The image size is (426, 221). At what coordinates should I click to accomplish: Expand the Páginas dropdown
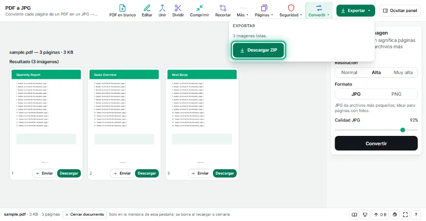tap(263, 11)
